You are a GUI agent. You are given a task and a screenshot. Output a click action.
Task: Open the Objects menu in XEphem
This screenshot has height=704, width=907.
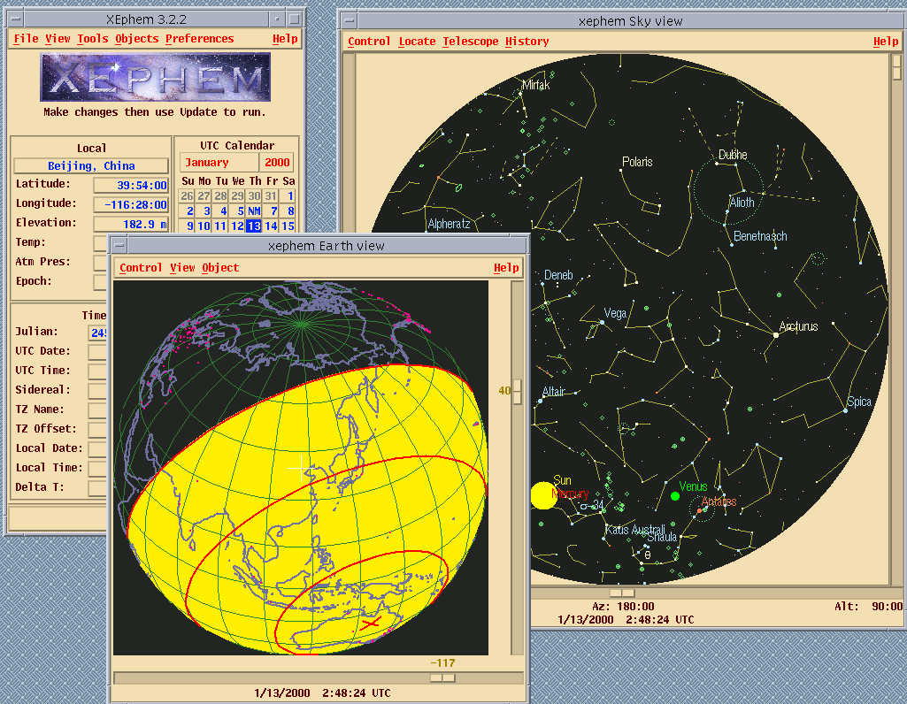click(x=136, y=39)
